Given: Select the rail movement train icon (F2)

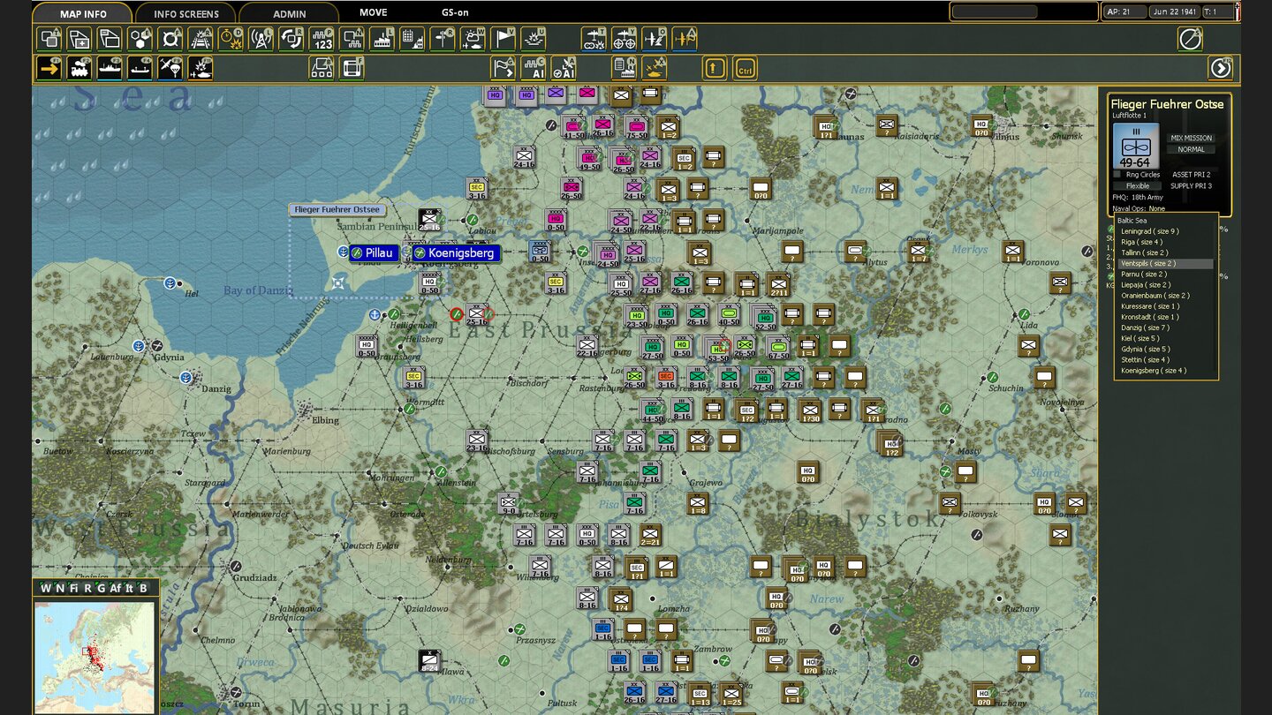Looking at the screenshot, I should tap(79, 68).
